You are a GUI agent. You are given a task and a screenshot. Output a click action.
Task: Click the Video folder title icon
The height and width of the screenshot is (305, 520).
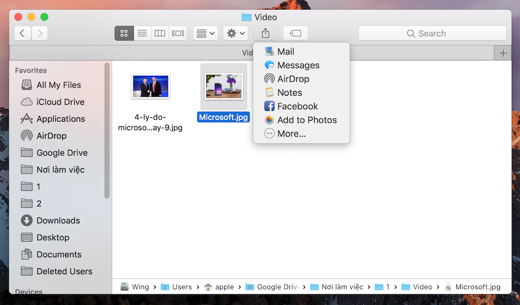click(246, 17)
